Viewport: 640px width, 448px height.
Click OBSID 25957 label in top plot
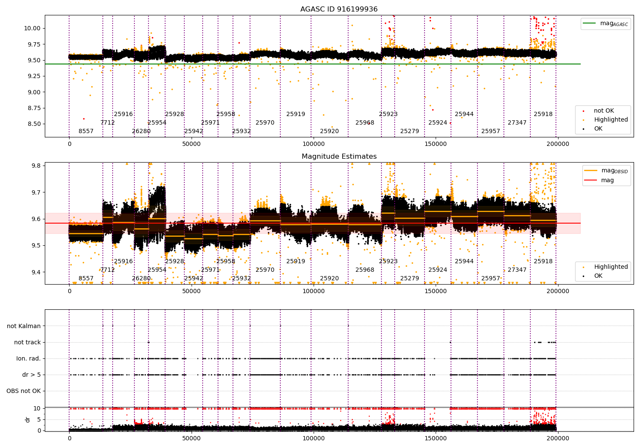point(491,131)
